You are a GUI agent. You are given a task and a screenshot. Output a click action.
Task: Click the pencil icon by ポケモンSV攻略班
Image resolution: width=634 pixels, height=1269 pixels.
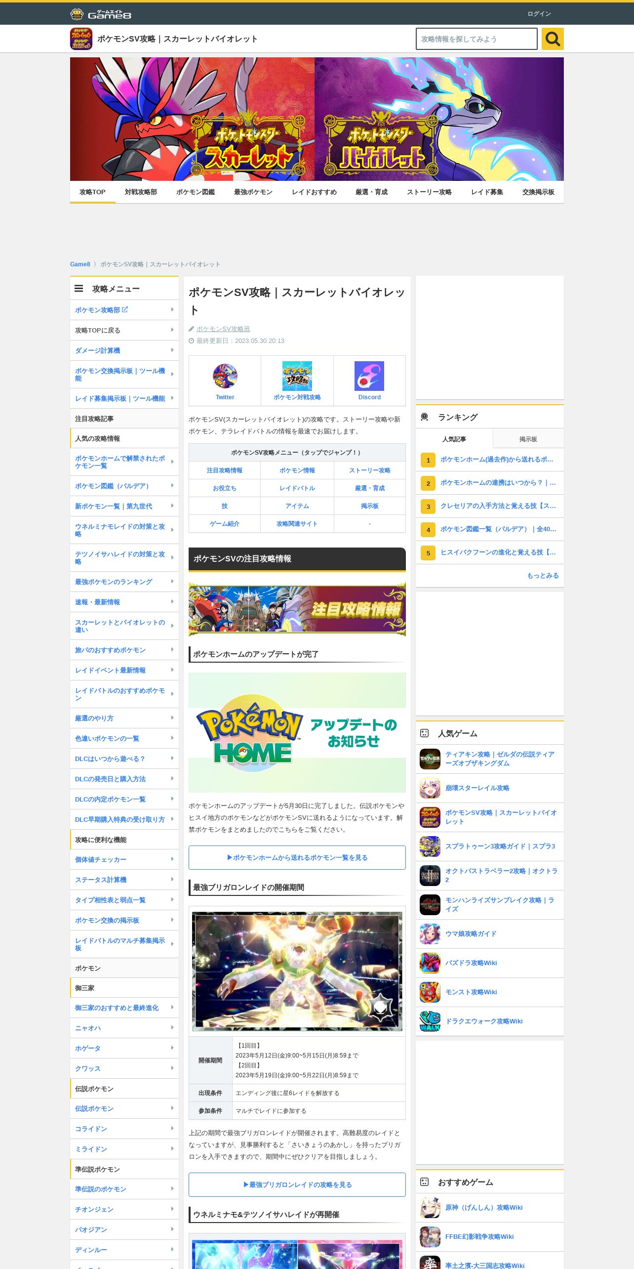(192, 329)
